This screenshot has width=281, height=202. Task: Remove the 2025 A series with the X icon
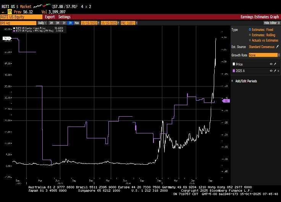[278, 71]
